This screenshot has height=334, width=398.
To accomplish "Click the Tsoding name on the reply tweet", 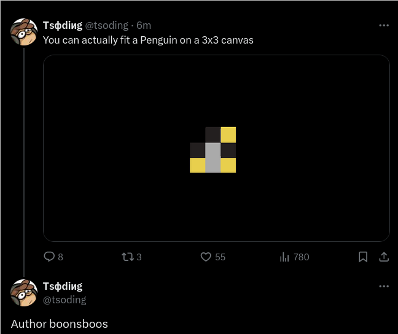I will [62, 286].
